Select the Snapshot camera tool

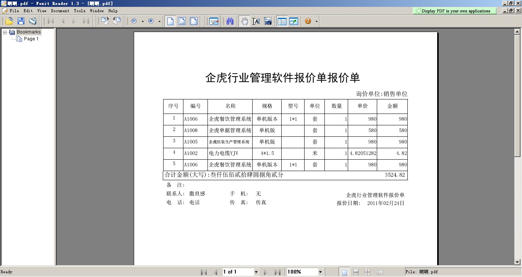click(x=268, y=21)
